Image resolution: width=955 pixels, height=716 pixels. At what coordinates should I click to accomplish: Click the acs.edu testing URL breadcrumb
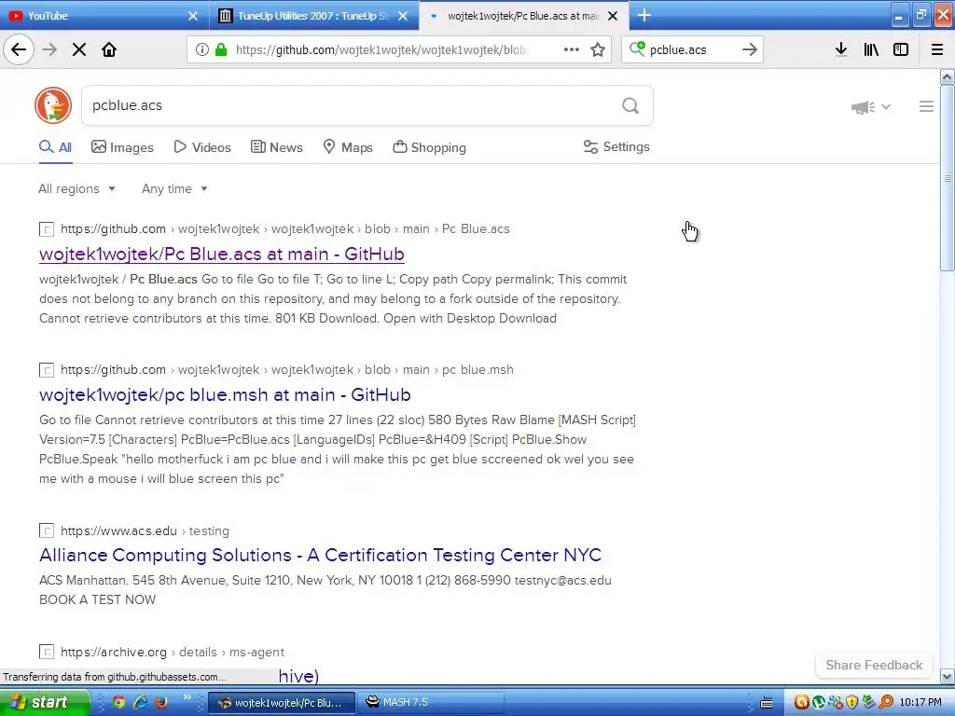point(145,530)
